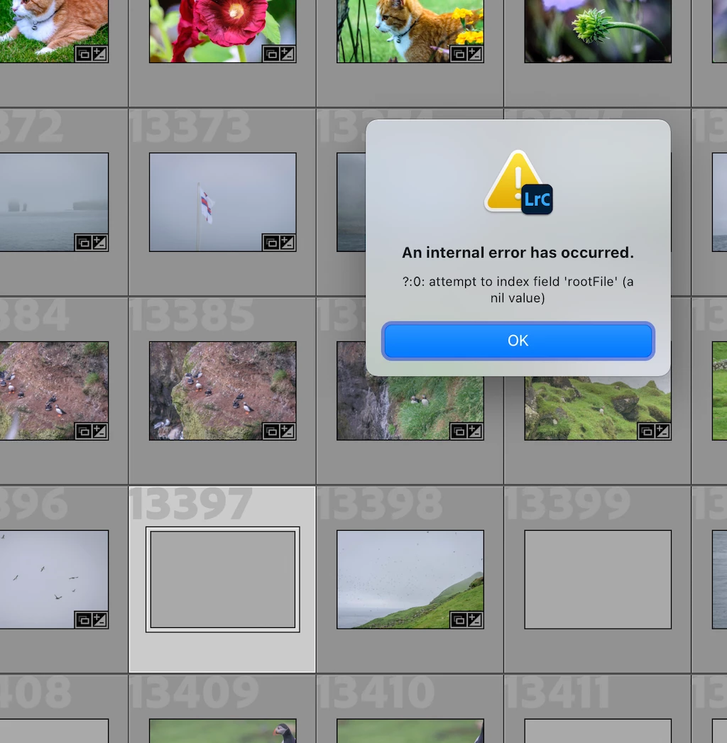Click adjustments badge on cat among yellow flowers photo
This screenshot has height=743, width=727.
475,54
